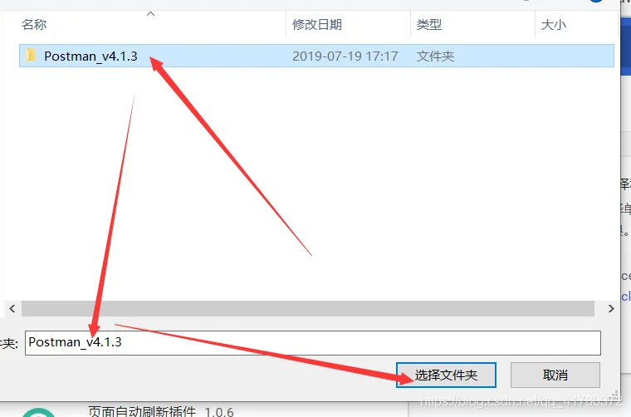Click the 页面自动刷新插件 extension title
Viewport: 631px width, 417px height.
click(x=142, y=411)
